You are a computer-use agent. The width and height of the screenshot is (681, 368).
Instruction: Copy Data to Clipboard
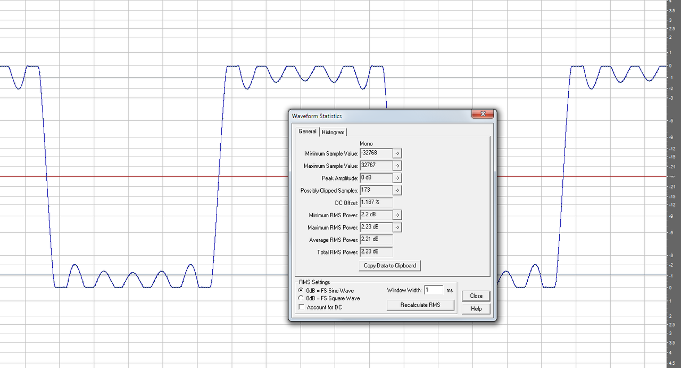390,265
